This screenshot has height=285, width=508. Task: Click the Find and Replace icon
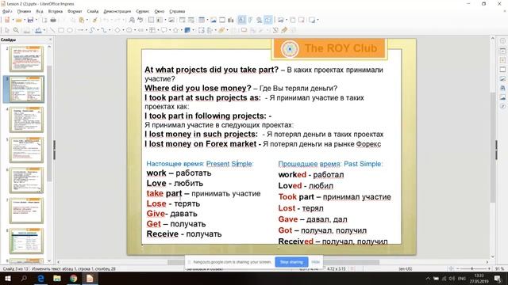[132, 20]
